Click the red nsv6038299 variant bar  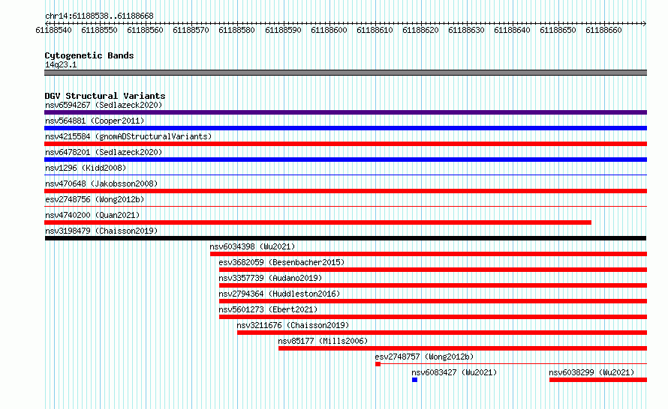click(598, 380)
